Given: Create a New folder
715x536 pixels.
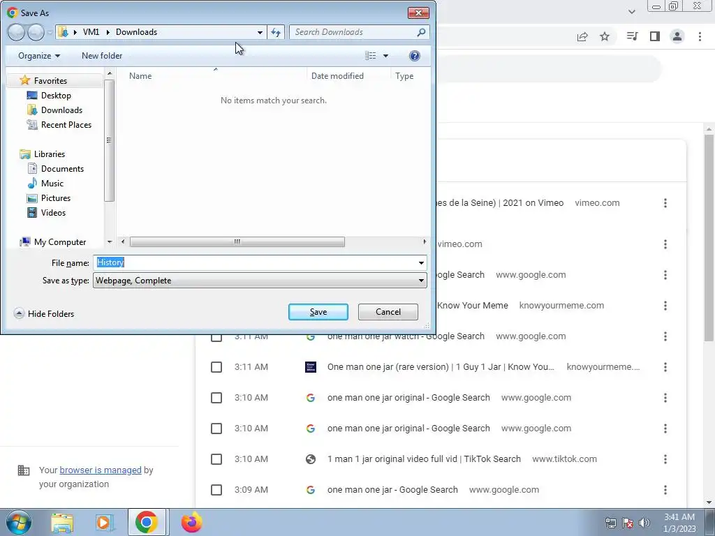Looking at the screenshot, I should coord(102,56).
